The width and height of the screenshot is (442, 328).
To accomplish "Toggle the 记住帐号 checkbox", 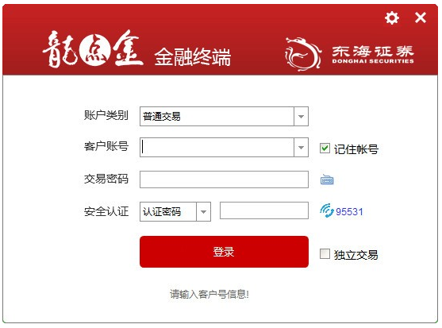I will point(325,148).
